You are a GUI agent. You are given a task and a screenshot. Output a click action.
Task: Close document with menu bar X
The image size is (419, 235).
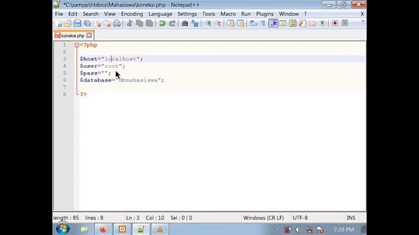[x=362, y=14]
